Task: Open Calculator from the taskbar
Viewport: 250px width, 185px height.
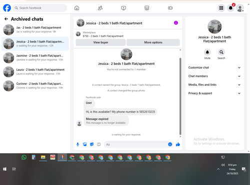Action: [33, 157]
